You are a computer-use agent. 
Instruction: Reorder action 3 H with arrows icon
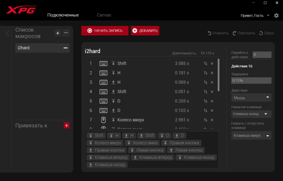click(x=206, y=82)
